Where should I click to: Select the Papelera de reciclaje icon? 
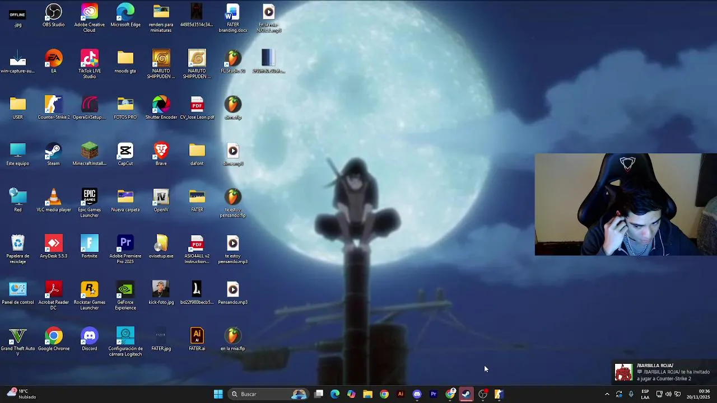click(17, 250)
